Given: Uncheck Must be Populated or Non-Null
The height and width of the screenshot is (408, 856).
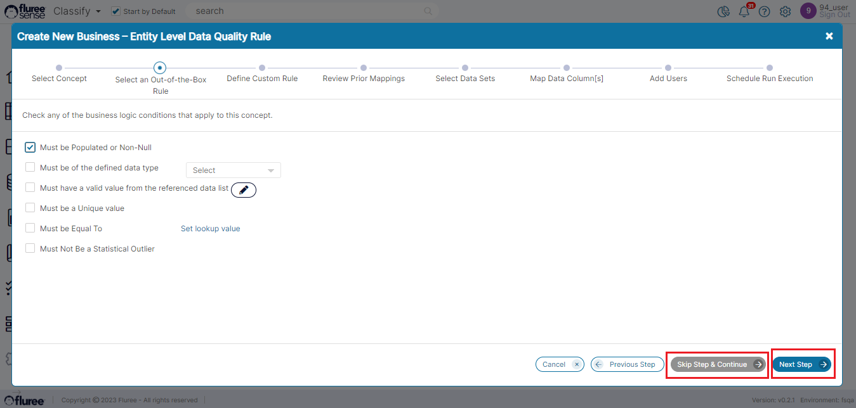Looking at the screenshot, I should (x=30, y=148).
